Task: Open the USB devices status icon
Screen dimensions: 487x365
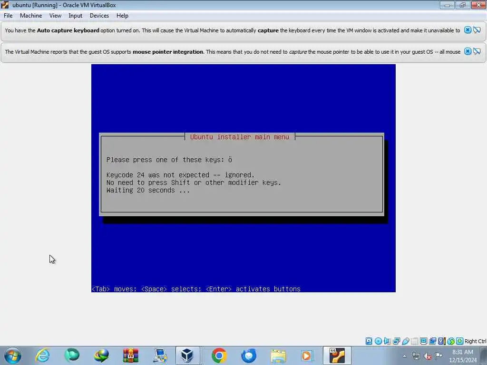Action: pyautogui.click(x=406, y=341)
